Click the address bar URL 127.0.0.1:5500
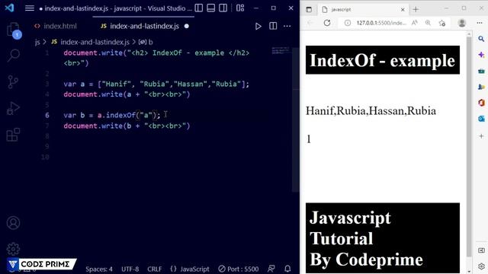This screenshot has height=274, width=488. tap(381, 23)
